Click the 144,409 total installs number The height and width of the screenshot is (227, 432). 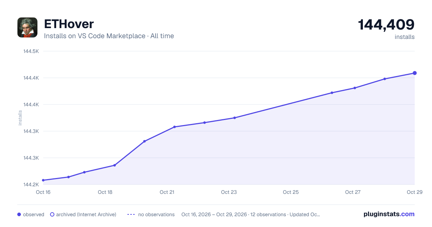pyautogui.click(x=386, y=25)
